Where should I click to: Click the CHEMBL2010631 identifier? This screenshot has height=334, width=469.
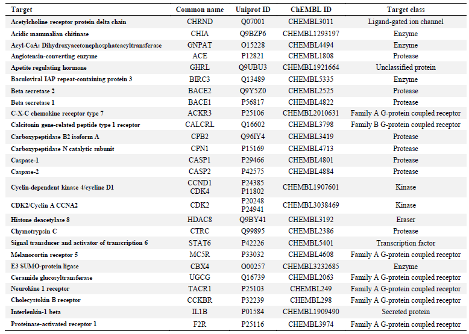311,113
